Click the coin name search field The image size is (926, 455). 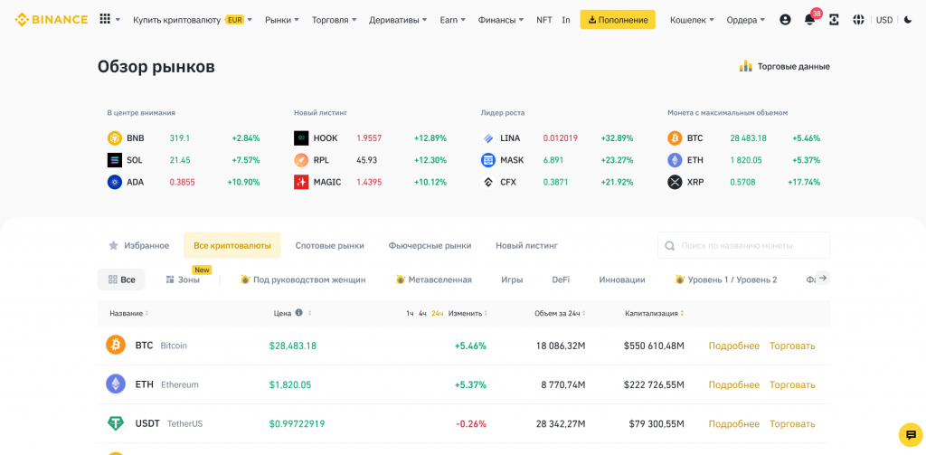coord(751,245)
